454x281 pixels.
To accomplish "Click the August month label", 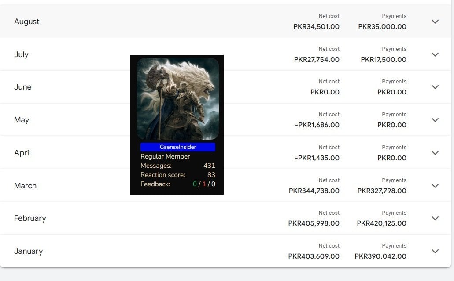I will (x=26, y=22).
